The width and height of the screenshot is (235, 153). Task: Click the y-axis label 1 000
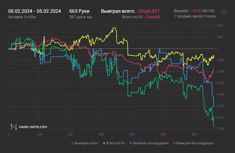pos(219,37)
